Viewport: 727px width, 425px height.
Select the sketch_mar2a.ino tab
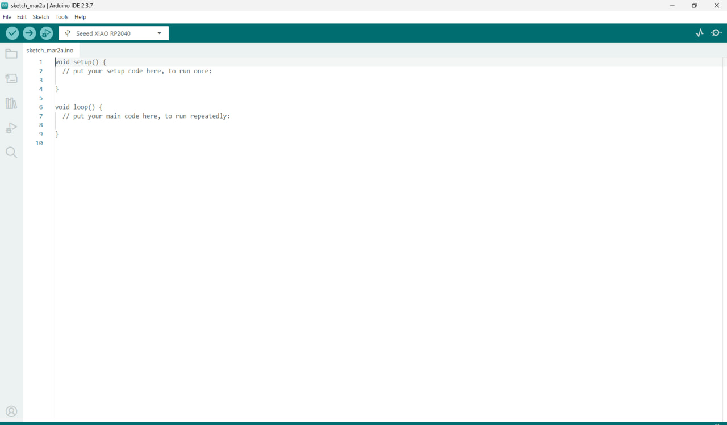50,51
